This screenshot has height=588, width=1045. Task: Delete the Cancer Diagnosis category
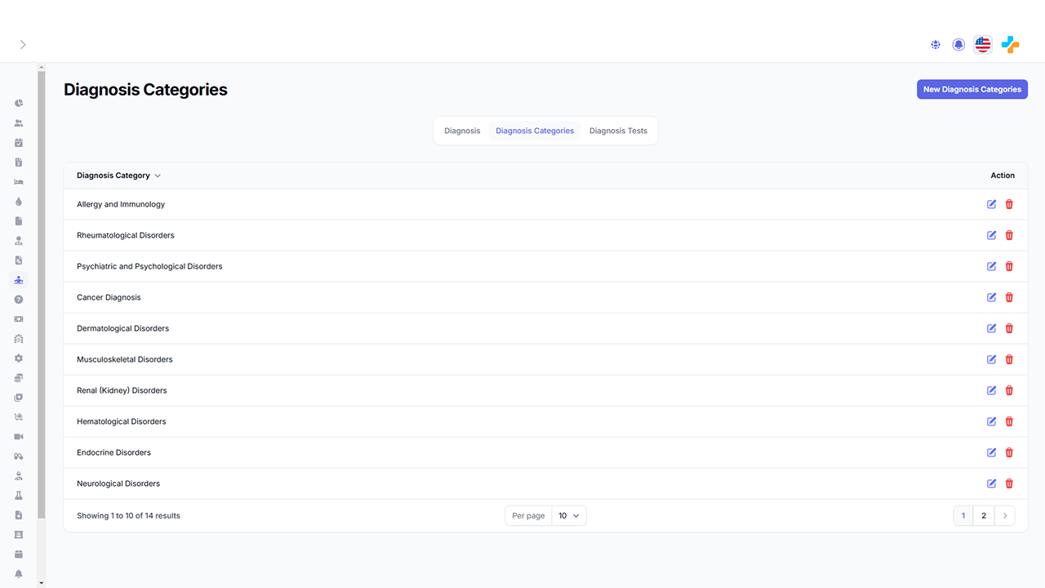pyautogui.click(x=1009, y=297)
